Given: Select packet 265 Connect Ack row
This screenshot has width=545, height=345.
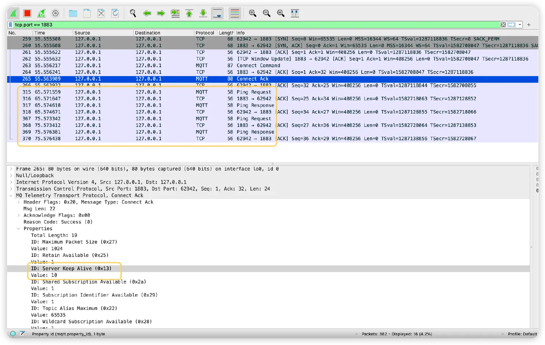Looking at the screenshot, I should [x=272, y=79].
